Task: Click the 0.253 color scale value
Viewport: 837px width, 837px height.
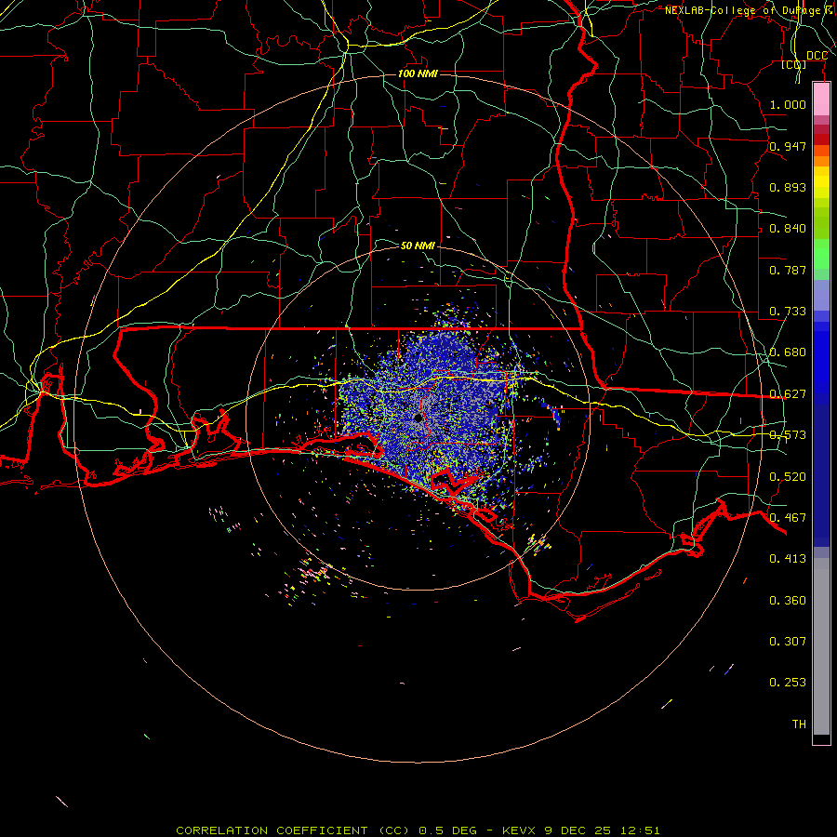Action: (788, 683)
